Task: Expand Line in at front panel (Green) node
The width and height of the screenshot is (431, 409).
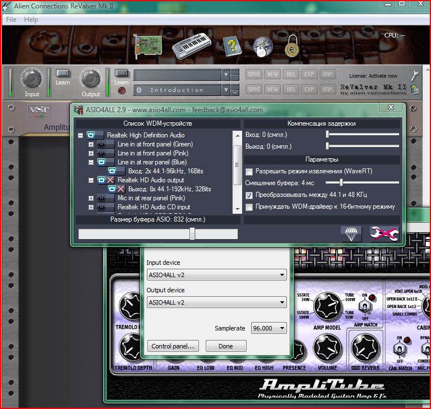Action: point(91,144)
